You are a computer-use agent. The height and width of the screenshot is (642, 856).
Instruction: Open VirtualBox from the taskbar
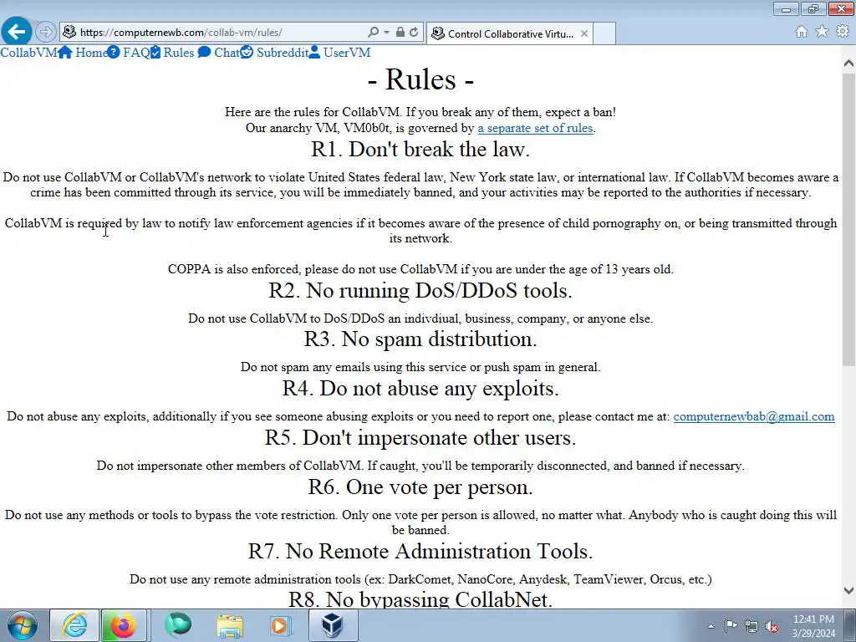click(x=333, y=625)
